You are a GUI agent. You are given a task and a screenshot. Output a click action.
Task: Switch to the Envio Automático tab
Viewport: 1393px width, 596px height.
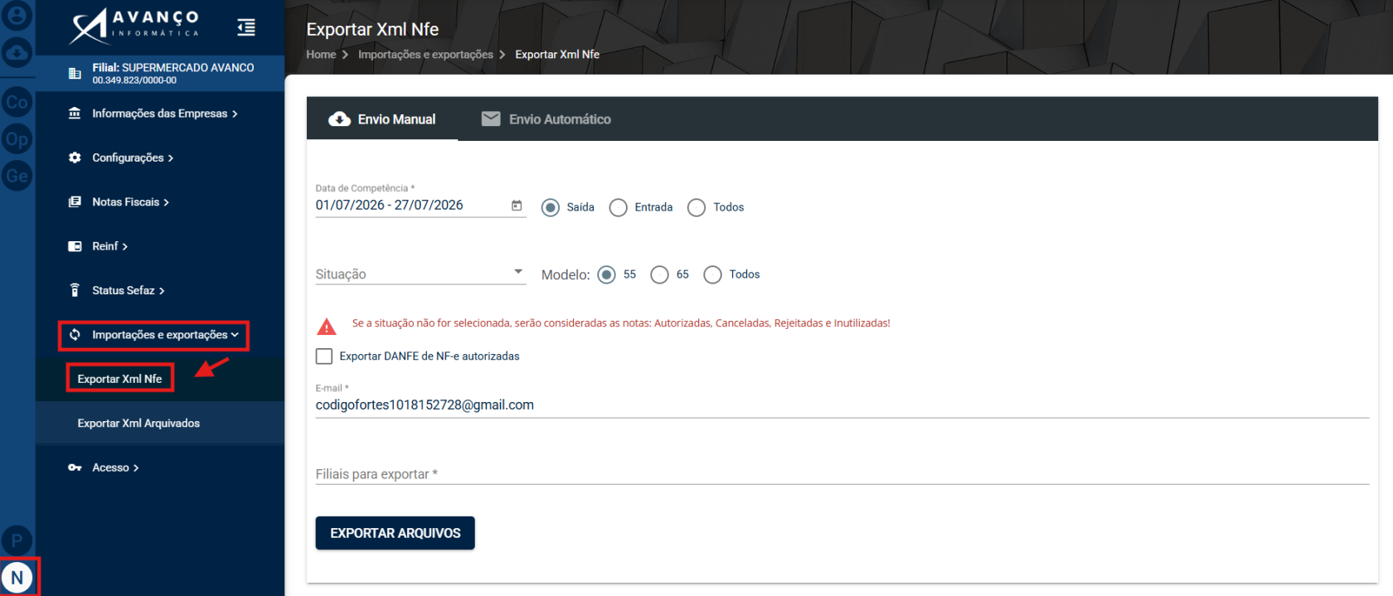546,119
